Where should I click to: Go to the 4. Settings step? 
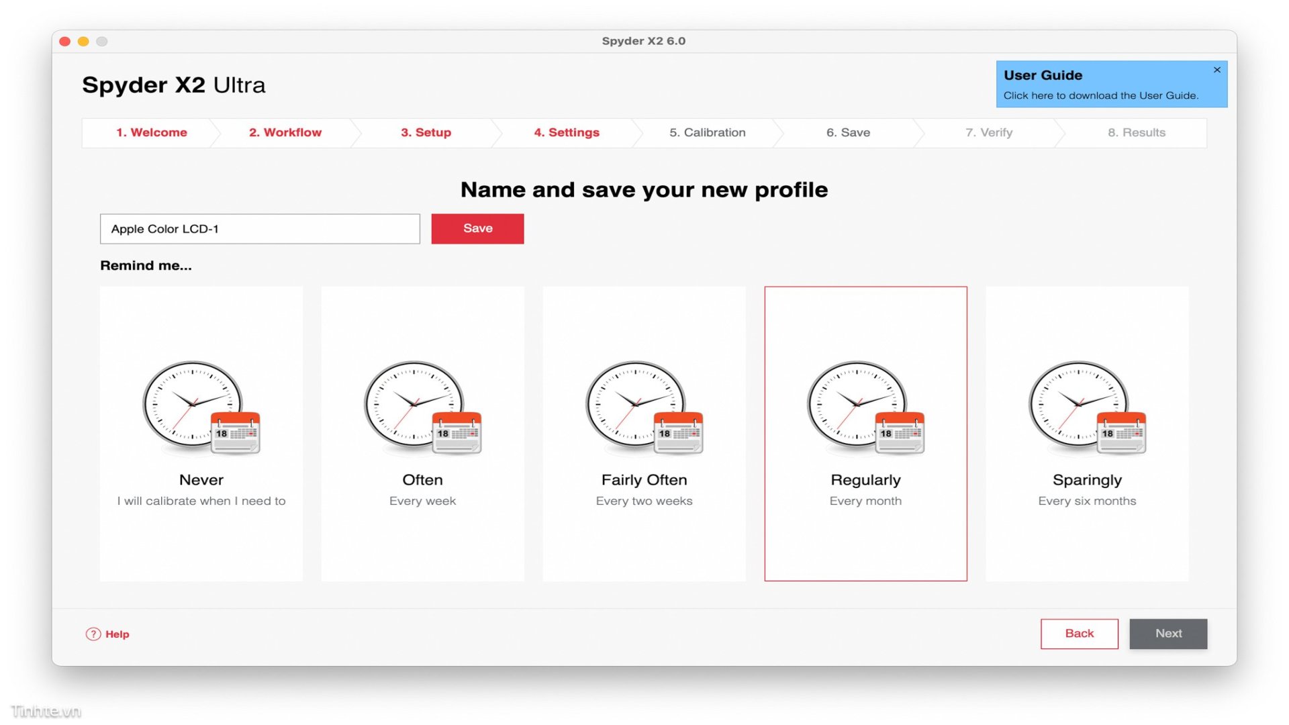(567, 132)
